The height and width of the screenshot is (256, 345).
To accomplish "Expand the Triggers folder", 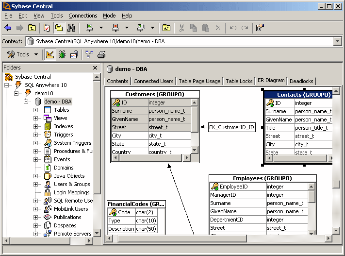I will [x=35, y=135].
